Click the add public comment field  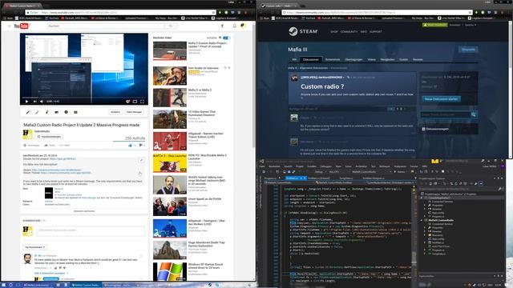point(91,230)
